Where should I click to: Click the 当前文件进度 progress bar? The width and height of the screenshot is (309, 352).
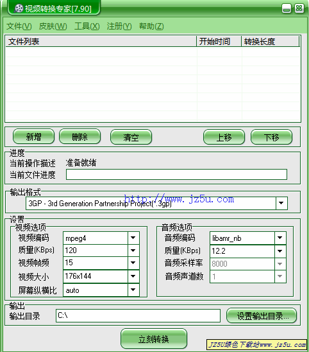coord(176,175)
